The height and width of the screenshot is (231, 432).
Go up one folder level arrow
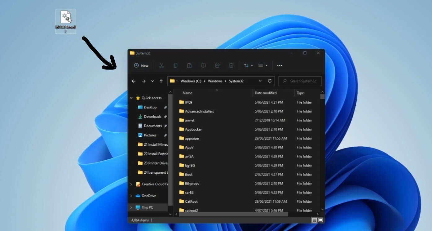(x=161, y=81)
